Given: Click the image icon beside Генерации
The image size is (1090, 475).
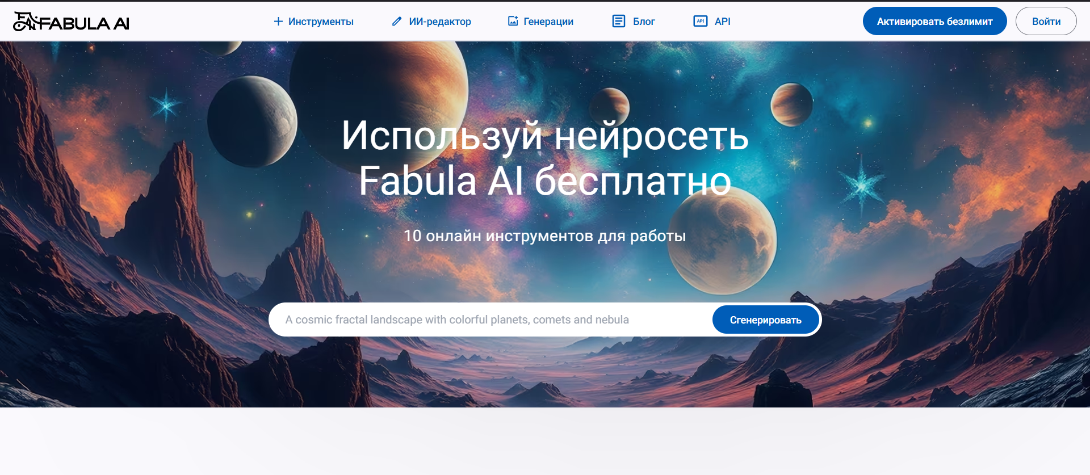Looking at the screenshot, I should coord(513,22).
